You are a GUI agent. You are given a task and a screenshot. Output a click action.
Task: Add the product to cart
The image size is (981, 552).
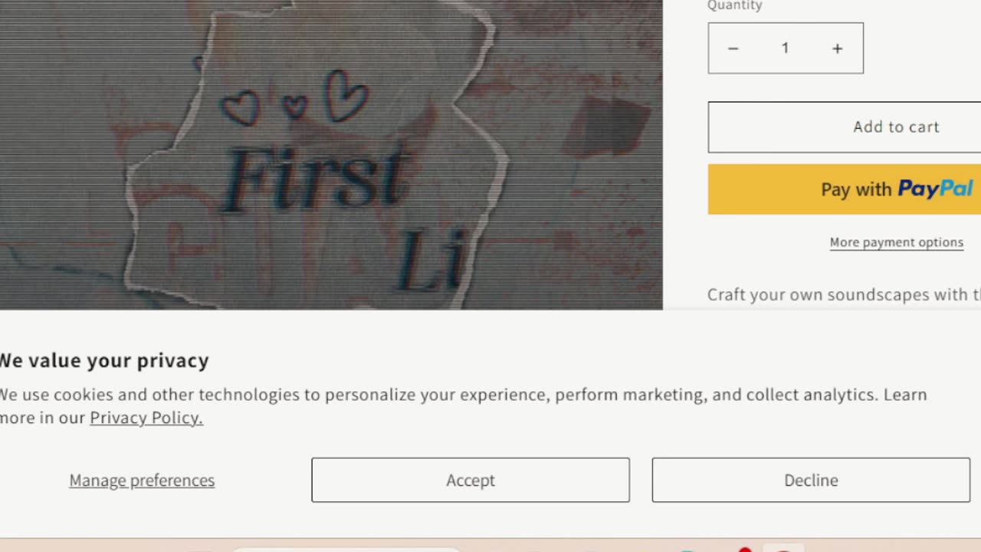(x=845, y=127)
